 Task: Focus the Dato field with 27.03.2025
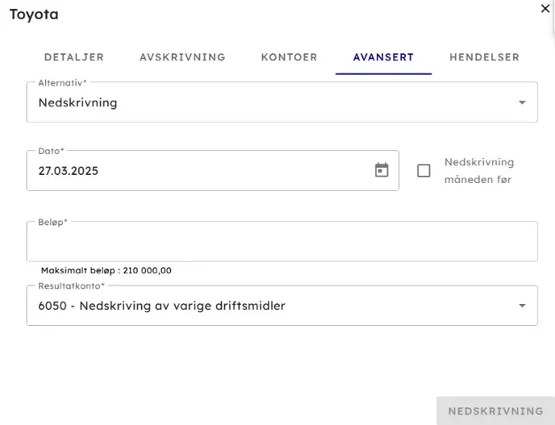point(202,170)
